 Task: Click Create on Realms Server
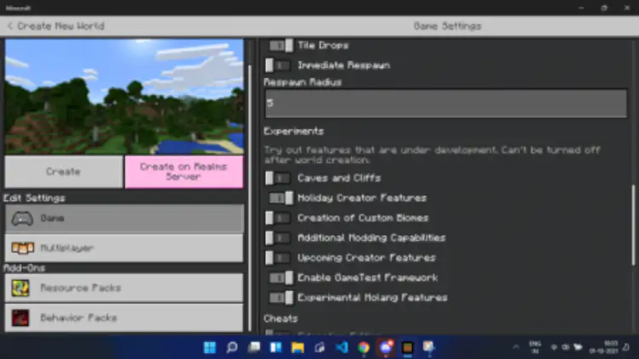[184, 171]
